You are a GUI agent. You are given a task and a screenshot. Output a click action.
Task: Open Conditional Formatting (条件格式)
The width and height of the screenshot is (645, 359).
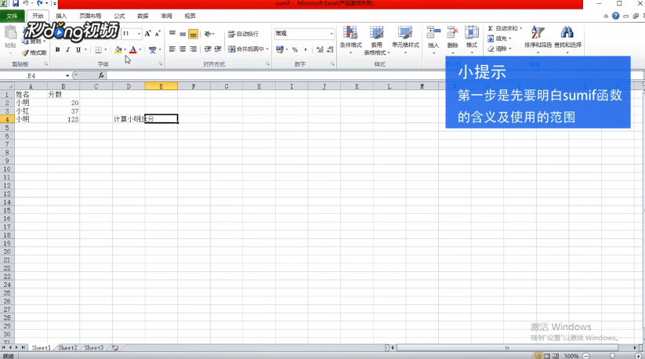click(x=350, y=40)
